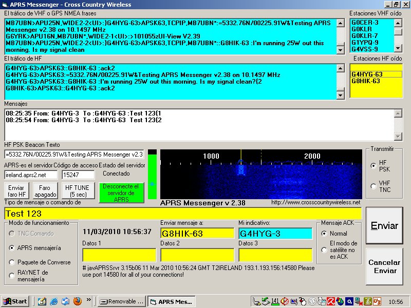Viewport: 411px width, 308px height.
Task: Click the network tray icon with red X
Action: [359, 302]
